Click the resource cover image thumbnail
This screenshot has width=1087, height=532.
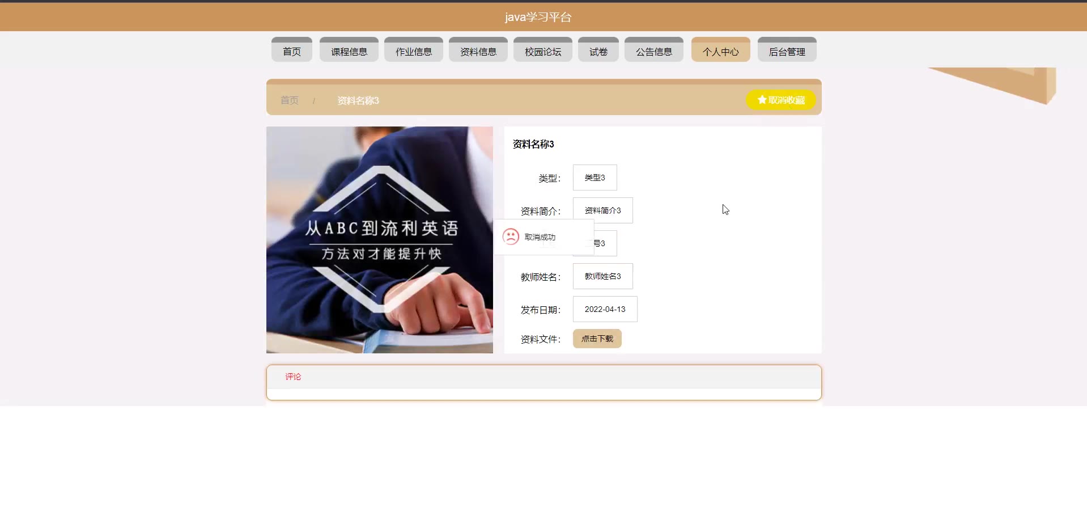click(380, 240)
